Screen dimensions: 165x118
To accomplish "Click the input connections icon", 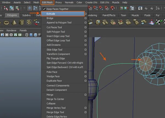I will [x=122, y=8].
